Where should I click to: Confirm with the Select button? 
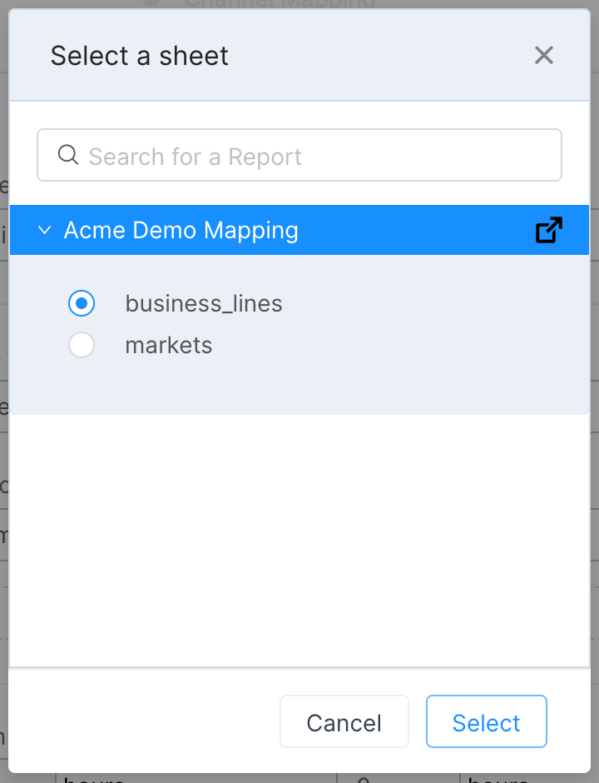[487, 721]
